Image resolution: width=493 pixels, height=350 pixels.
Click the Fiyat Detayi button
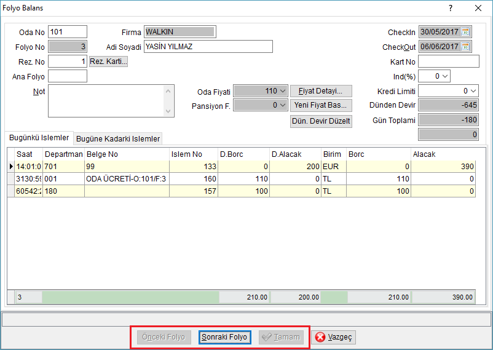pos(321,91)
